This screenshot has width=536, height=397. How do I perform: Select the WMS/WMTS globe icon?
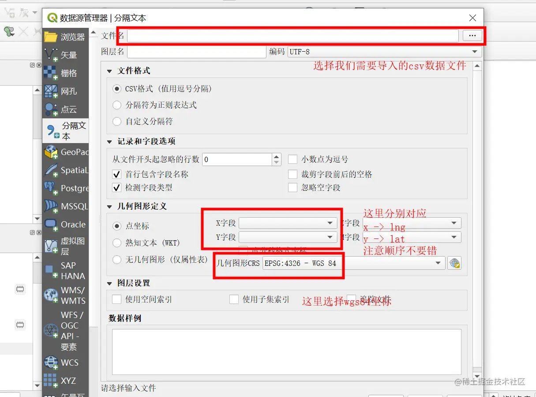(x=51, y=295)
